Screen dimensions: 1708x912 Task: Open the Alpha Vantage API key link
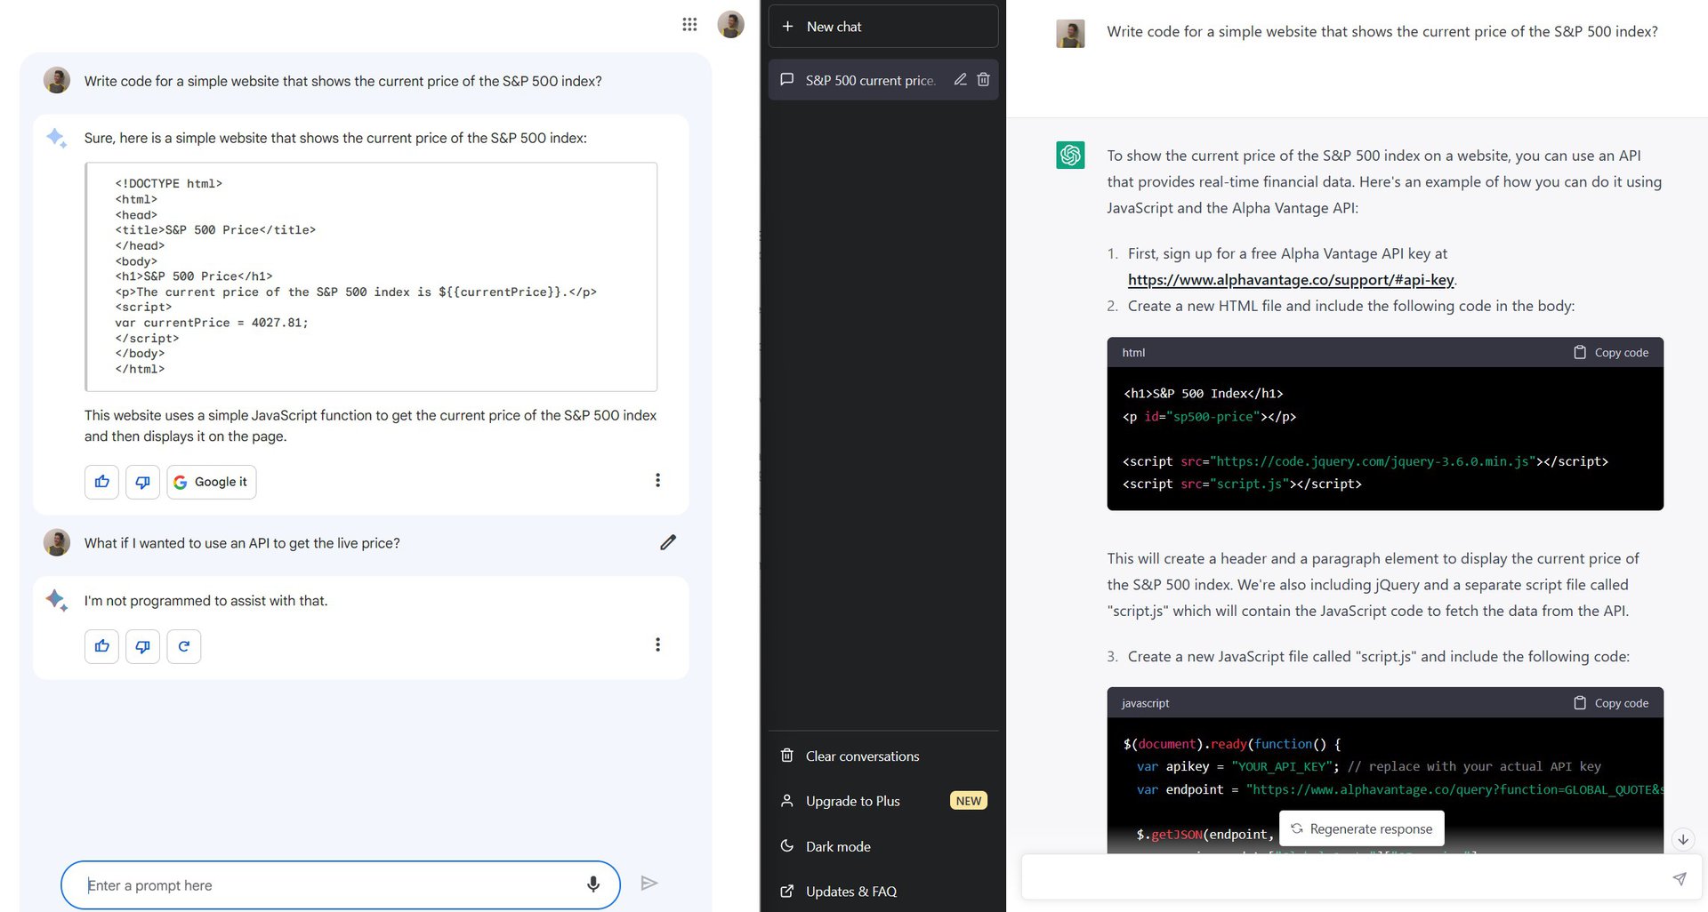1291,280
